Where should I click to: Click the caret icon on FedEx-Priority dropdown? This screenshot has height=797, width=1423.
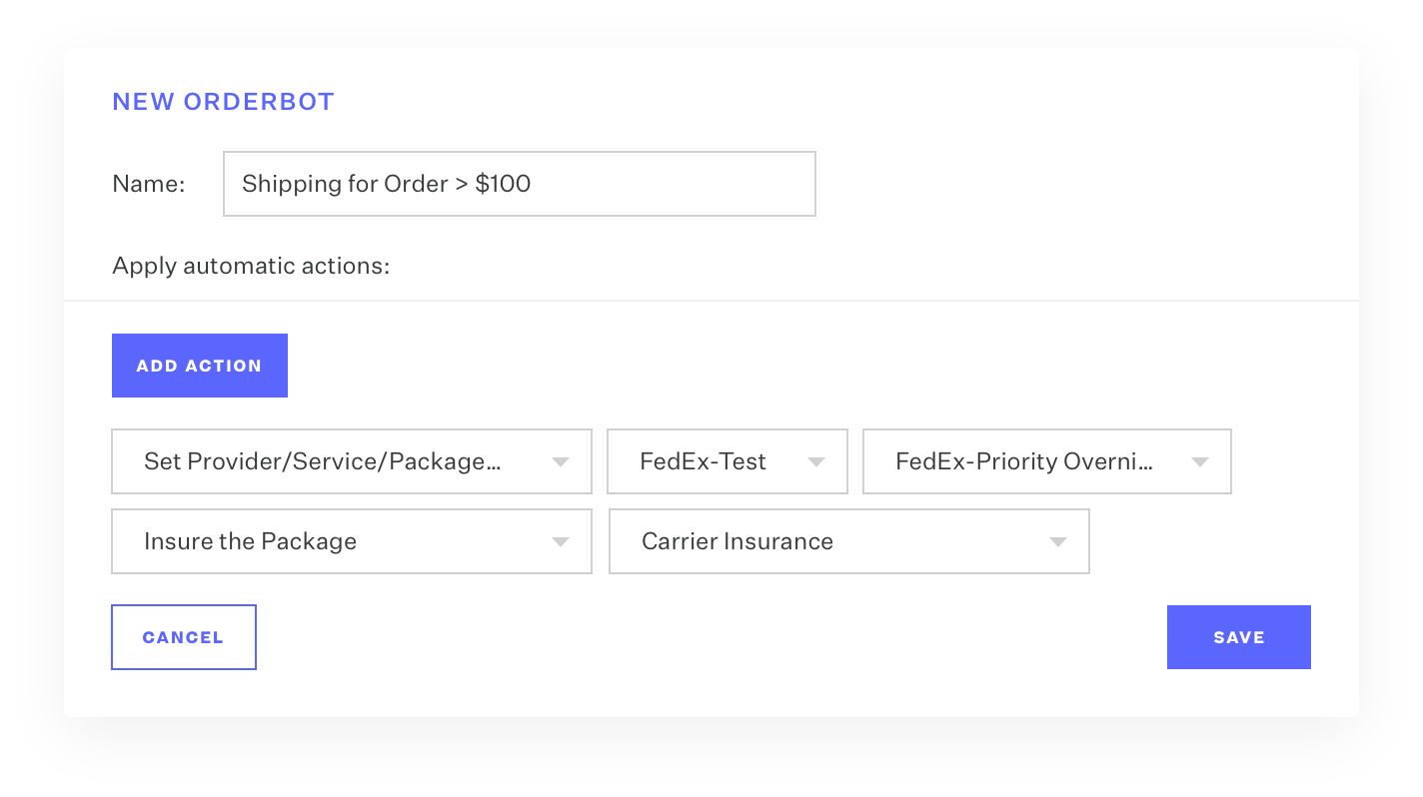coord(1200,462)
